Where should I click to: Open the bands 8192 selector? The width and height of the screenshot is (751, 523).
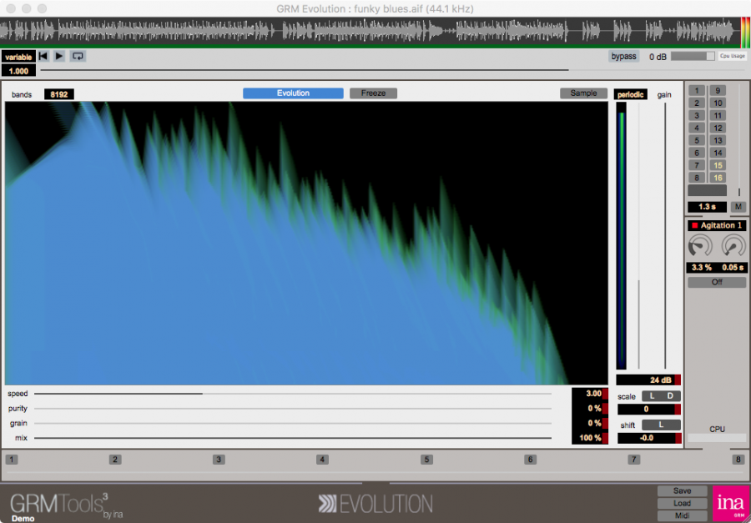(59, 94)
